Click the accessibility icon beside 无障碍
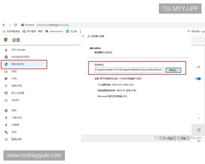This screenshot has width=205, height=164. [6, 125]
